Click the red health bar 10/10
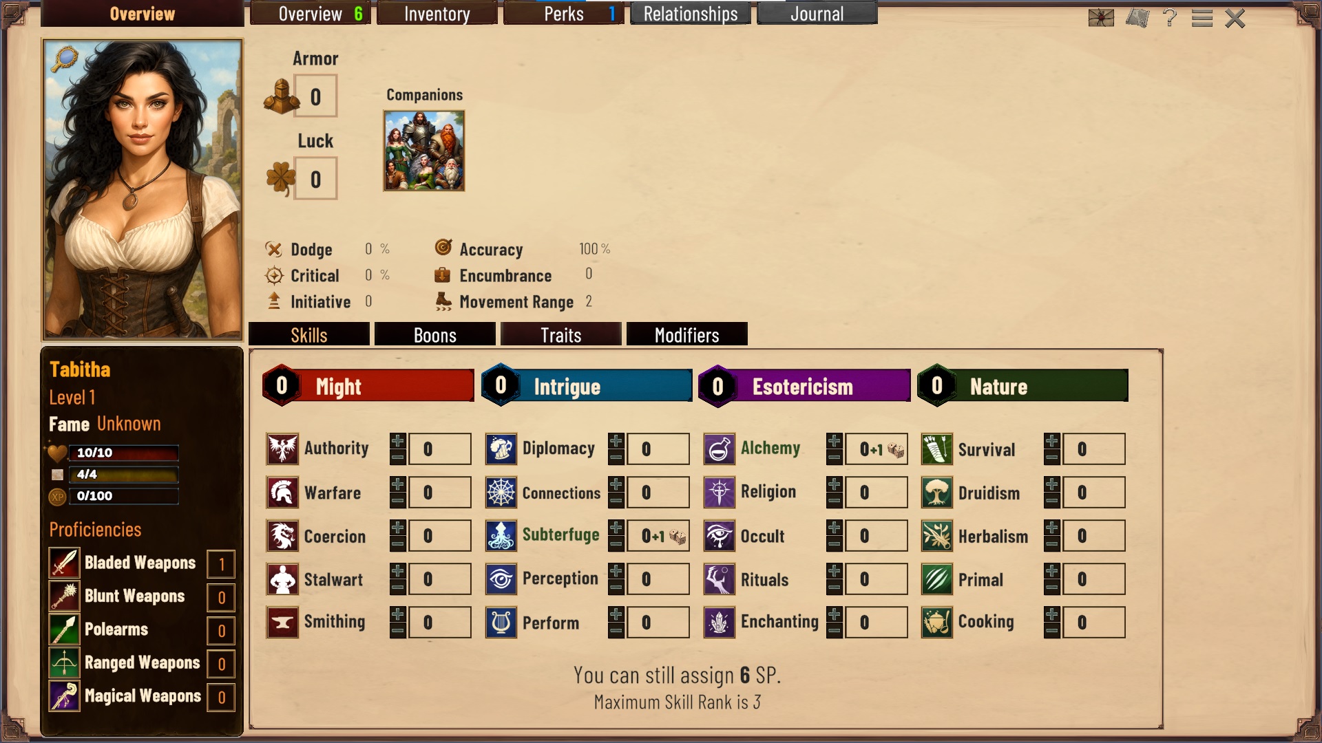The width and height of the screenshot is (1322, 743). pos(124,453)
